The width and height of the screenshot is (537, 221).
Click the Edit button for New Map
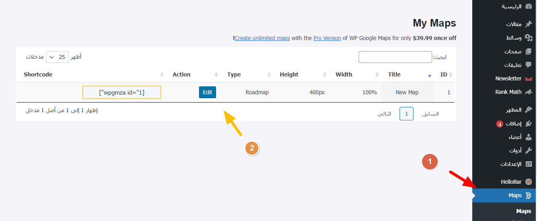pyautogui.click(x=207, y=92)
